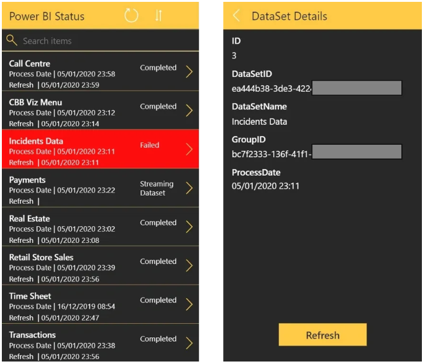The image size is (425, 364).
Task: Focus the Search items field
Action: [x=100, y=40]
